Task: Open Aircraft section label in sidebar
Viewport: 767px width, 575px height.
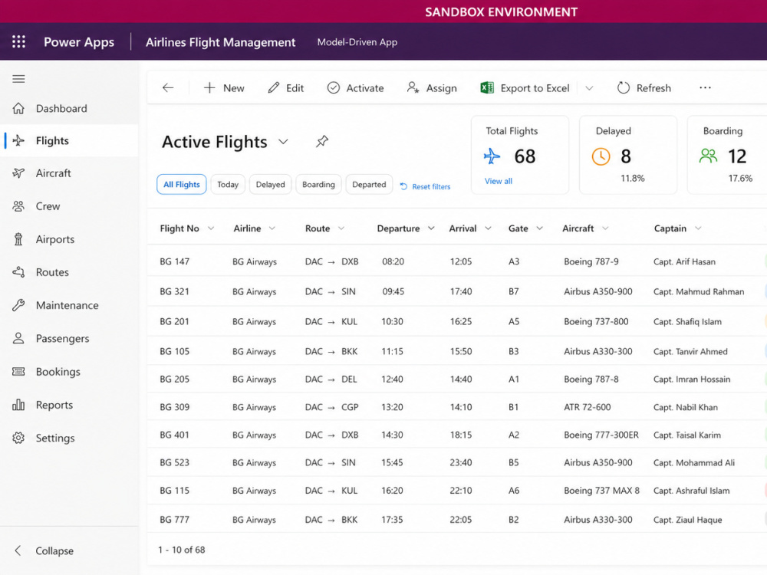Action: click(x=54, y=173)
